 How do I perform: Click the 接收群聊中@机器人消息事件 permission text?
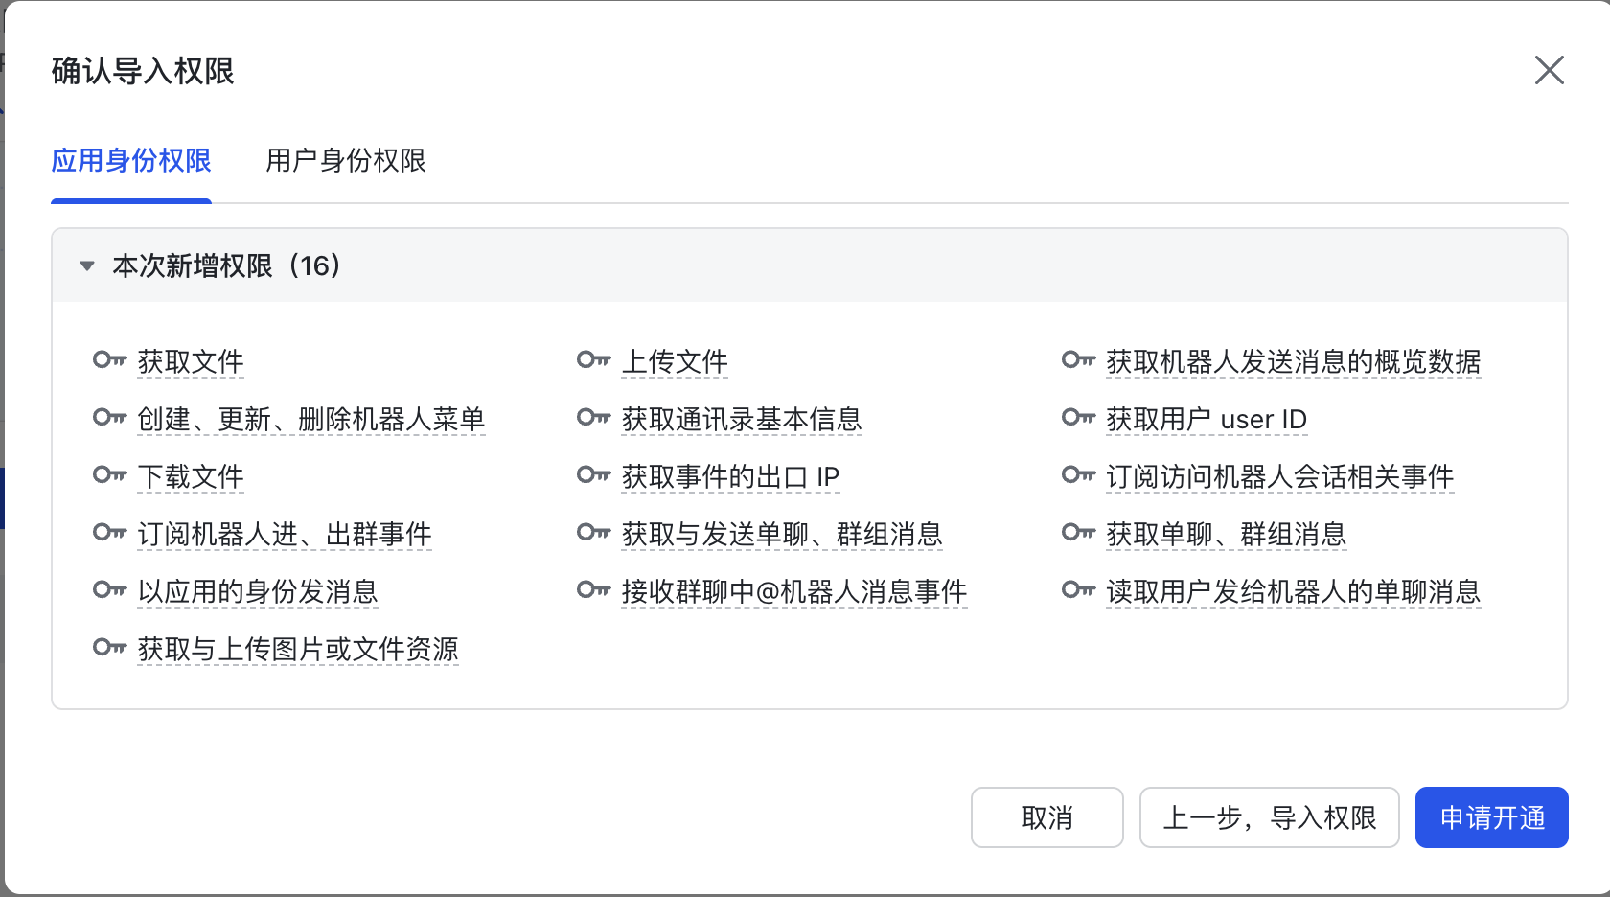(x=793, y=592)
